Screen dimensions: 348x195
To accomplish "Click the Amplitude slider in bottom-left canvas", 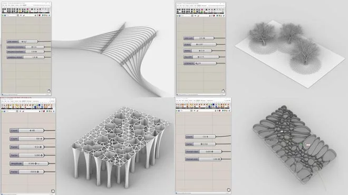I will 29,163.
